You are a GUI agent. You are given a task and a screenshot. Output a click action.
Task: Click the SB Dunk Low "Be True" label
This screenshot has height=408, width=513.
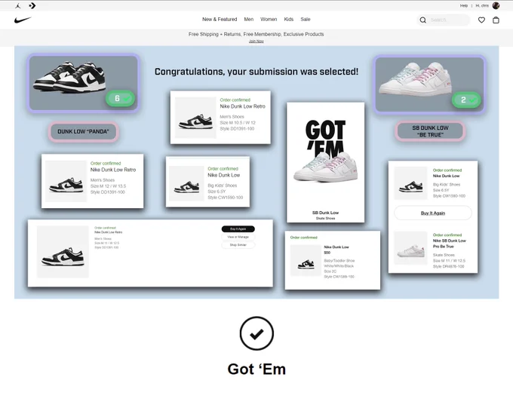[x=430, y=131]
